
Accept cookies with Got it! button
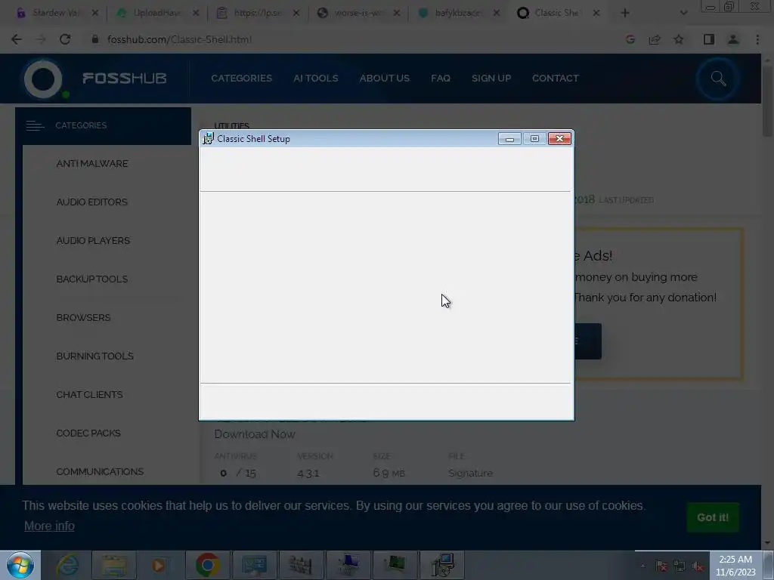(x=713, y=517)
